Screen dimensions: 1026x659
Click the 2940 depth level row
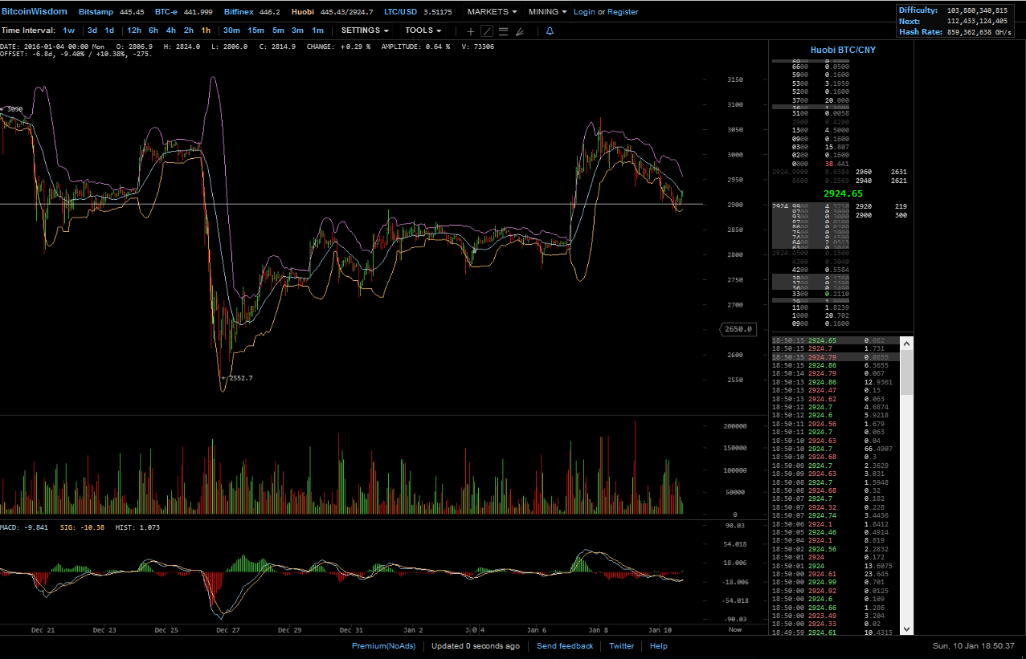(881, 181)
